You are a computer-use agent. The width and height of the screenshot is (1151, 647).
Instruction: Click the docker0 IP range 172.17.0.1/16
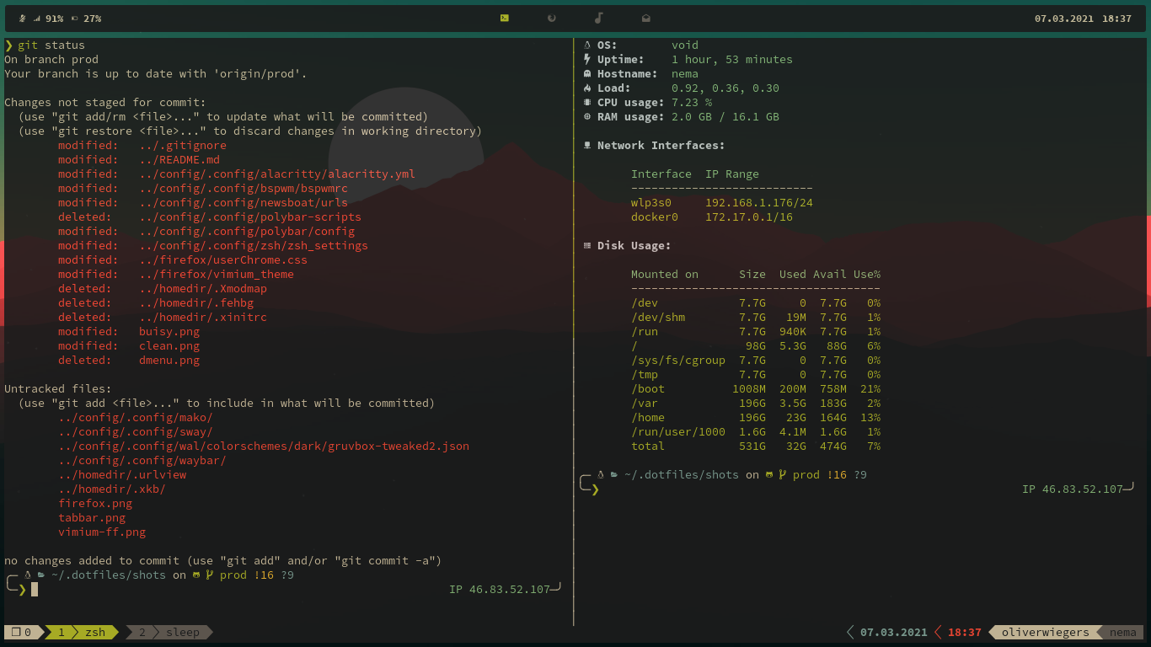(x=749, y=217)
